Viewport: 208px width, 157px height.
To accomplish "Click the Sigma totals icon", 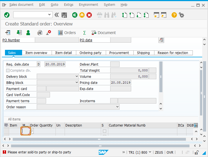I will [85, 33].
